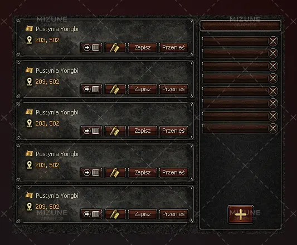Click Zapisz in the fifth location row
The image size is (297, 245).
point(143,214)
